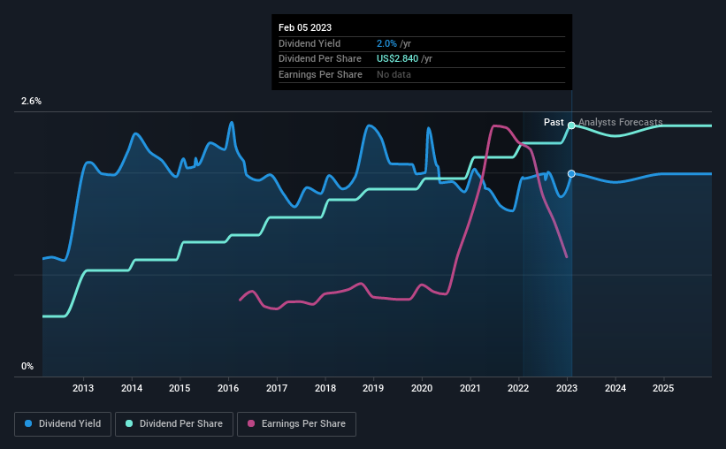Viewport: 726px width, 449px height.
Task: Select the blue dividend yield marker at 2023
Action: 571,173
